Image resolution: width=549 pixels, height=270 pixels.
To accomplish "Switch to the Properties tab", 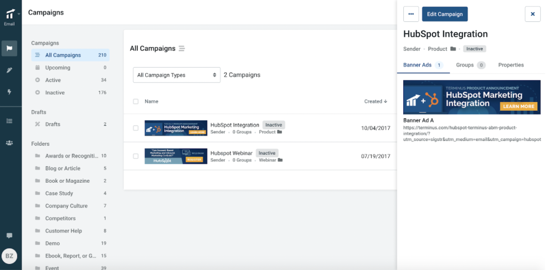I will pyautogui.click(x=511, y=65).
